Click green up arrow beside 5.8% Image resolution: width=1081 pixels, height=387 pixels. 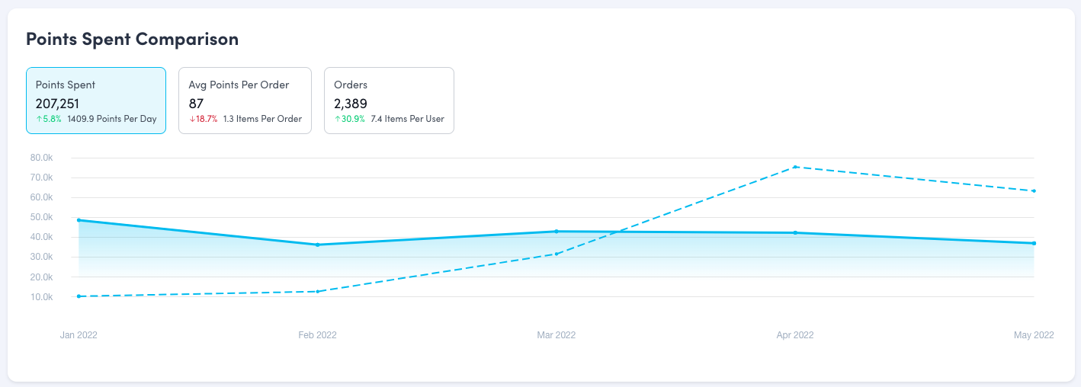(39, 119)
